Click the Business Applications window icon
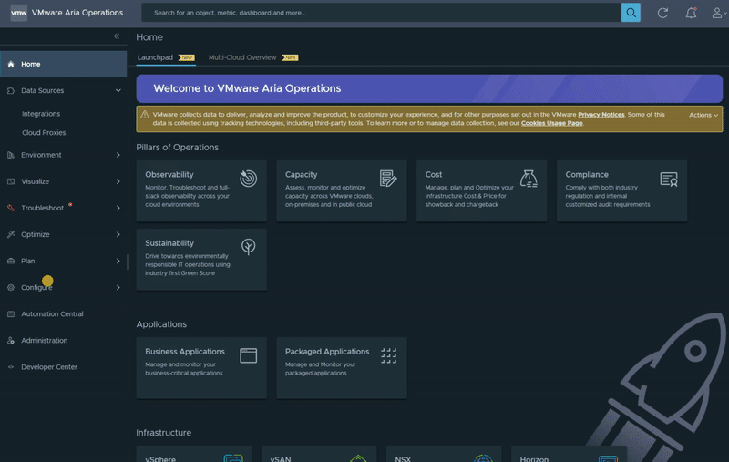The width and height of the screenshot is (729, 462). [x=248, y=355]
